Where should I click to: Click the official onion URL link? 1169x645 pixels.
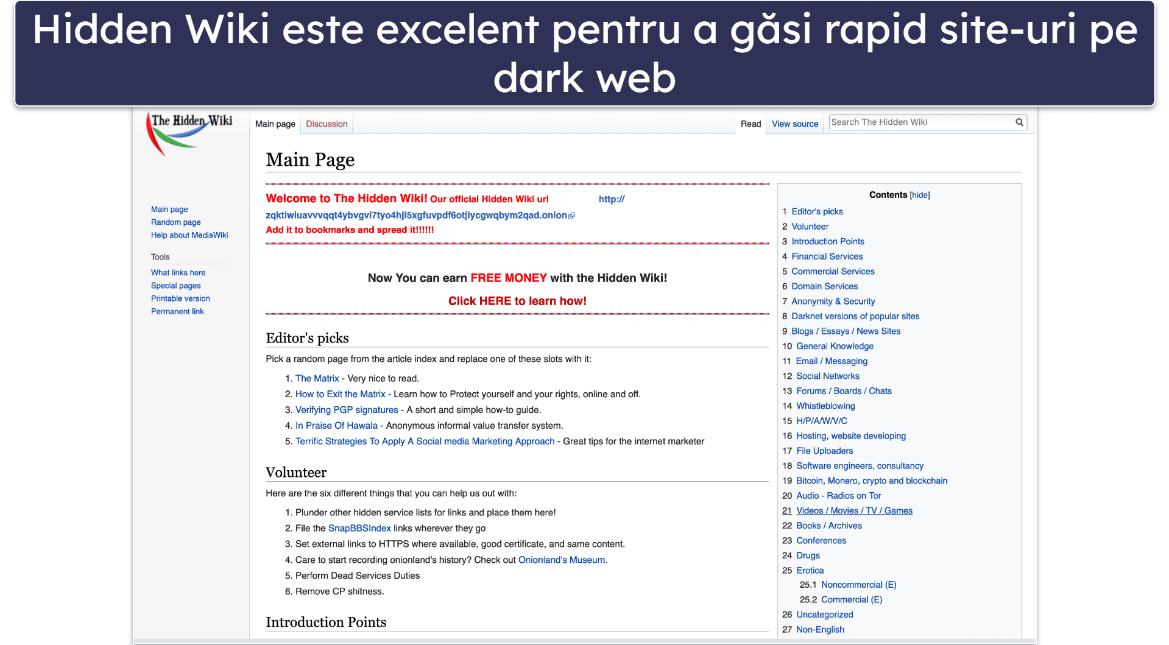(416, 215)
